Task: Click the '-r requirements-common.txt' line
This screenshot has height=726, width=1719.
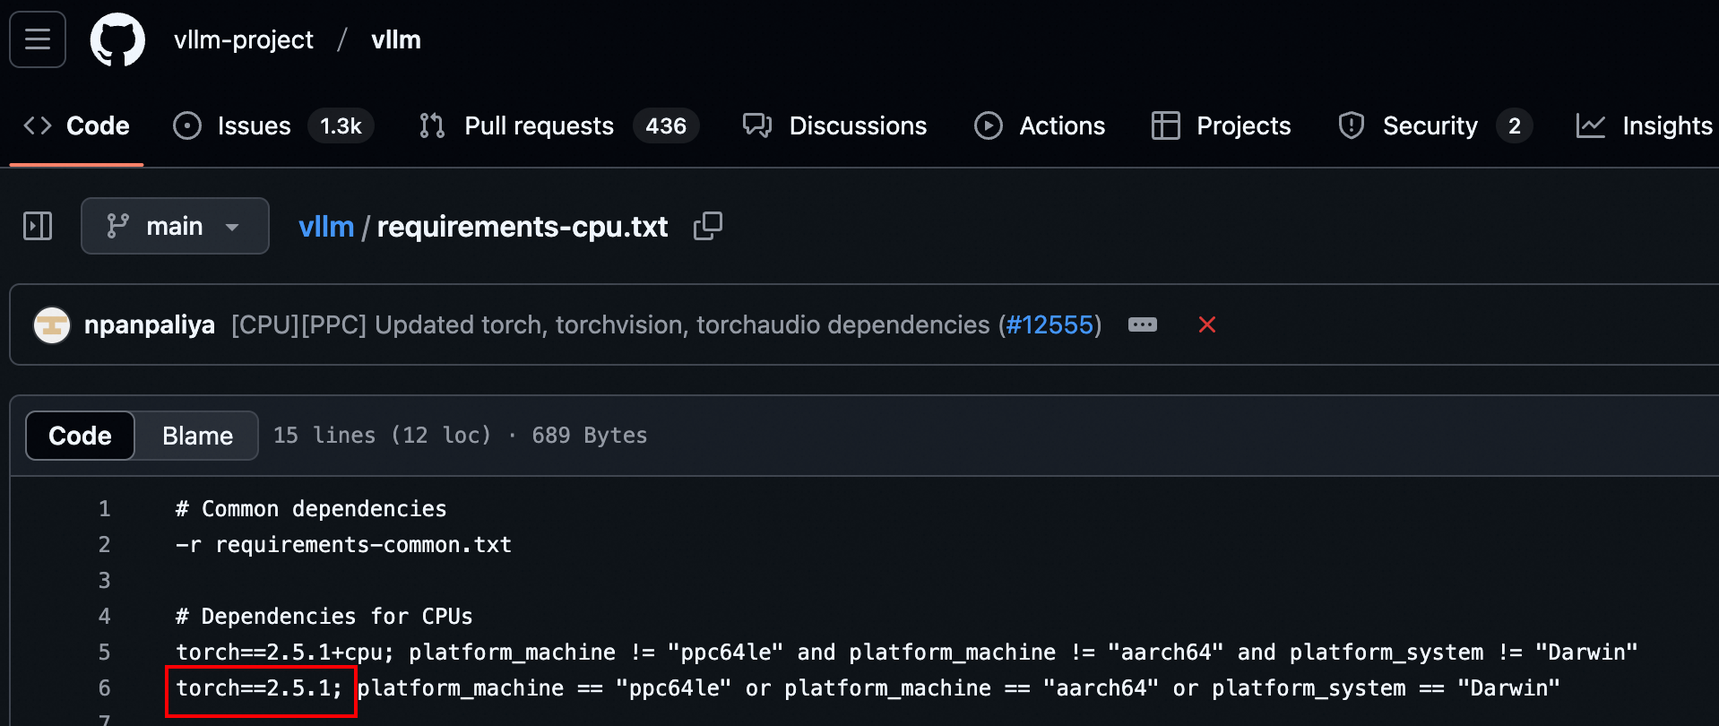Action: (343, 545)
